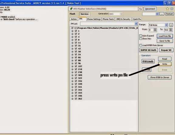Click the flasher interface leaf icon
175x135 pixels.
pyautogui.click(x=71, y=9)
